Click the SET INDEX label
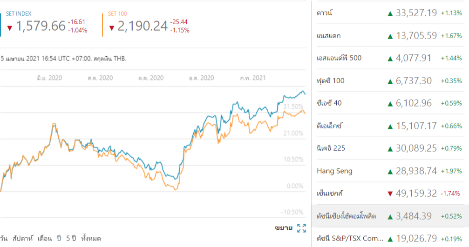Image resolution: width=469 pixels, height=247 pixels. [19, 14]
